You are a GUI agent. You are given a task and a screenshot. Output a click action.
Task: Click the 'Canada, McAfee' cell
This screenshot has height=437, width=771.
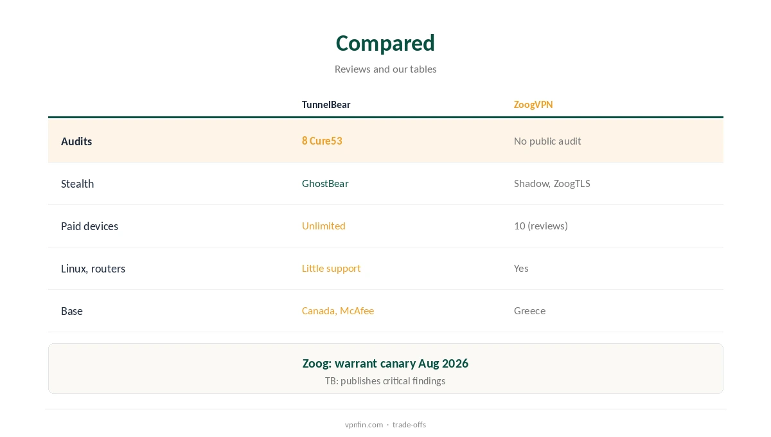pos(338,310)
